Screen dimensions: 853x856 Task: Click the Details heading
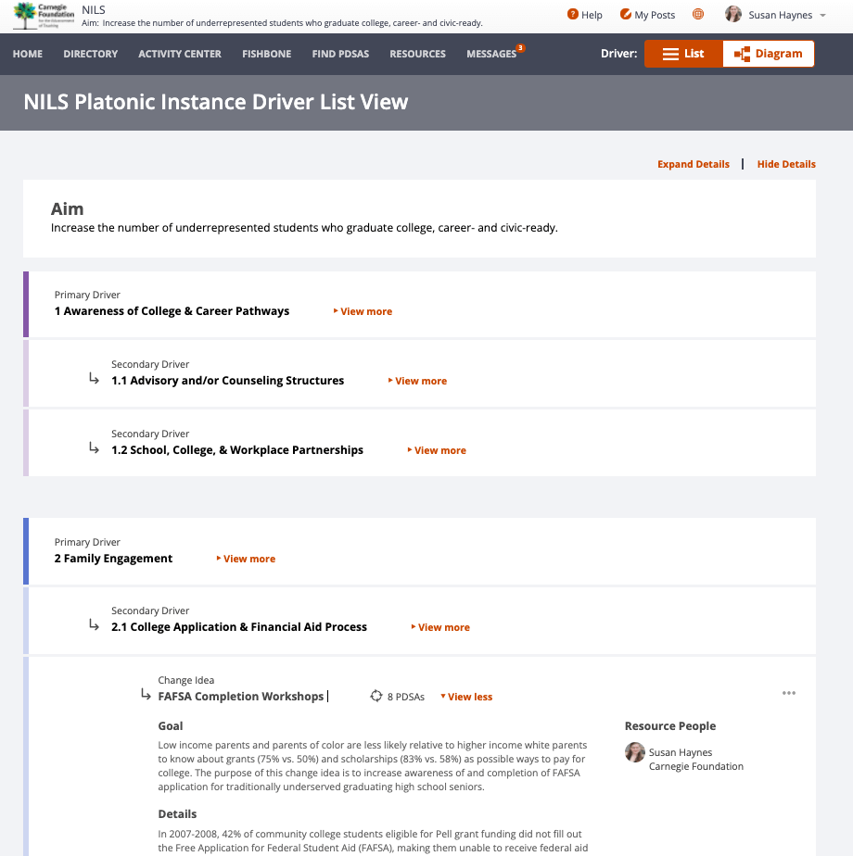pyautogui.click(x=177, y=814)
